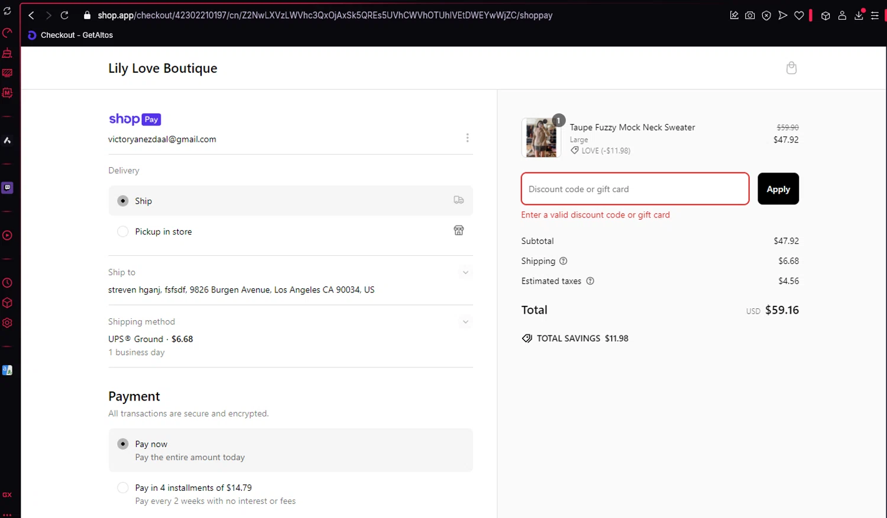The height and width of the screenshot is (518, 887).
Task: Click the Total $59.16 amount
Action: click(782, 310)
